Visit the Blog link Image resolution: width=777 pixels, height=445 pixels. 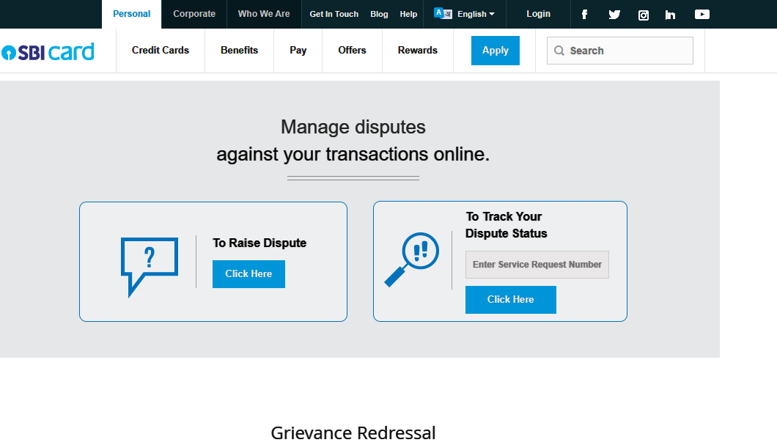coord(379,15)
